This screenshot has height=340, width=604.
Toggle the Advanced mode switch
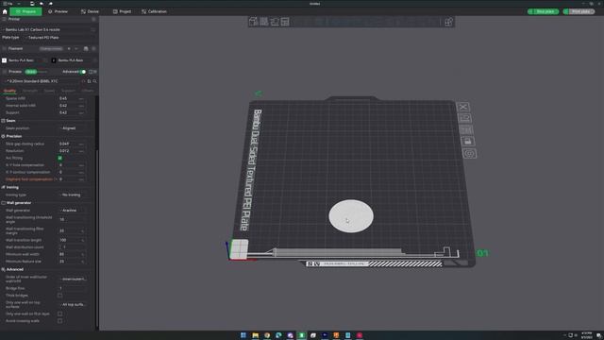pos(82,72)
